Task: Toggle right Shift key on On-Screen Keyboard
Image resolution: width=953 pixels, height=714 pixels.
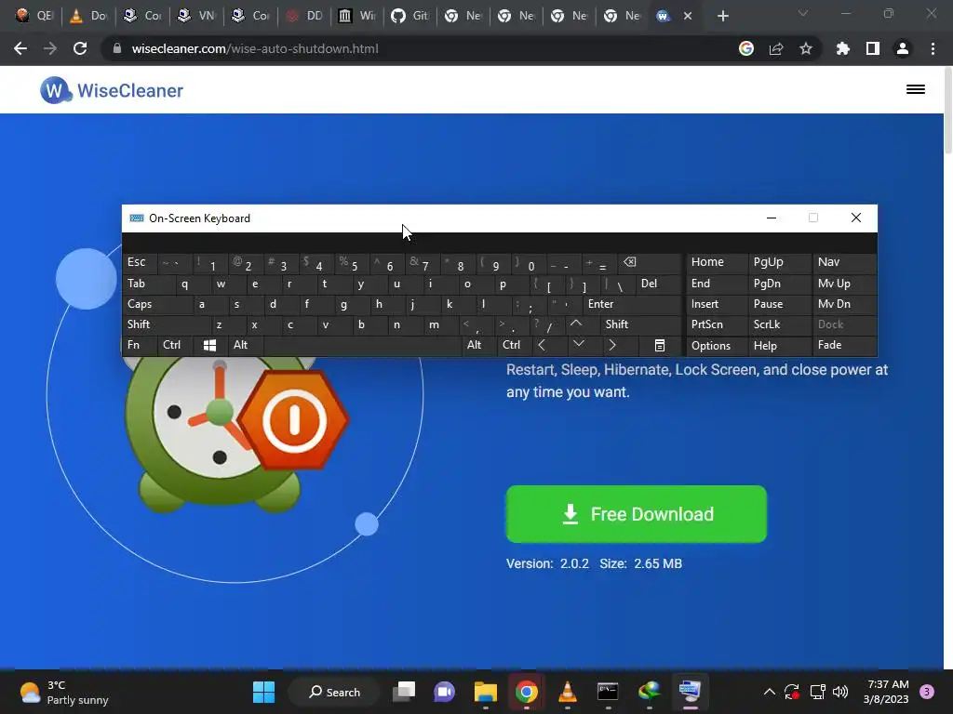Action: pos(640,324)
